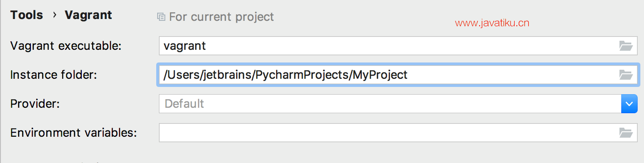This screenshot has height=163, width=644.
Task: Click the For current project text
Action: click(222, 17)
